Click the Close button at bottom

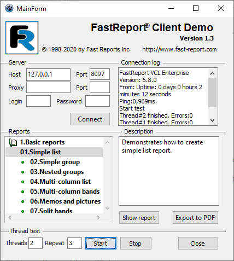pyautogui.click(x=198, y=243)
